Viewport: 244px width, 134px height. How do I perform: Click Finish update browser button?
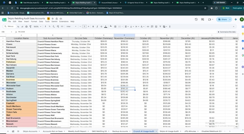click(237, 8)
